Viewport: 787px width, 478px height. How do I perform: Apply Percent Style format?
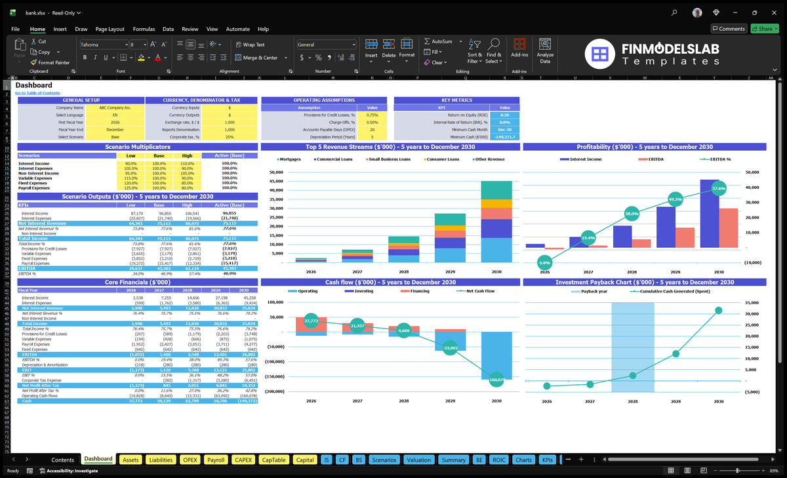click(318, 58)
